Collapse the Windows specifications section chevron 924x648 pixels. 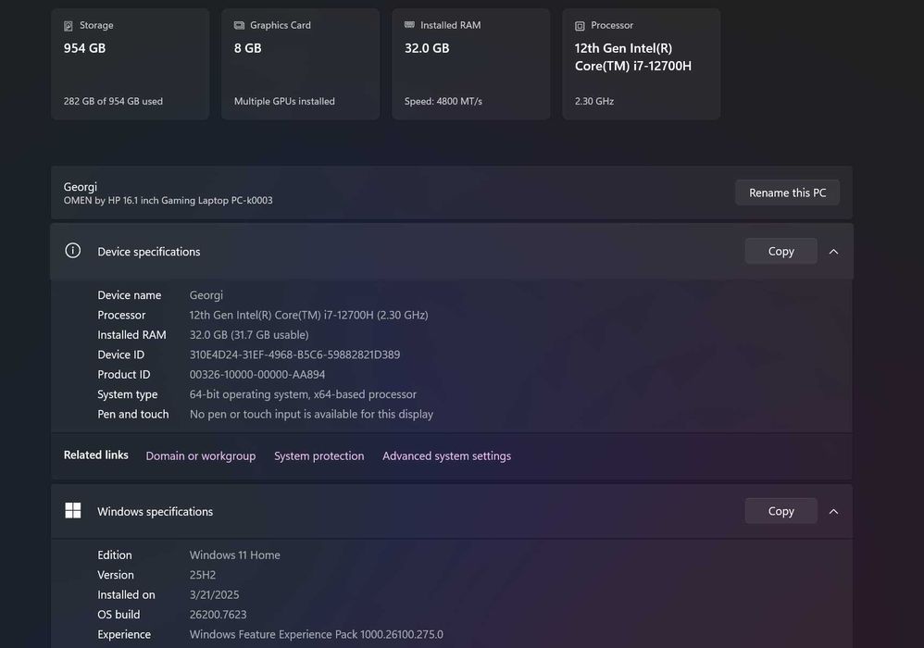click(833, 511)
